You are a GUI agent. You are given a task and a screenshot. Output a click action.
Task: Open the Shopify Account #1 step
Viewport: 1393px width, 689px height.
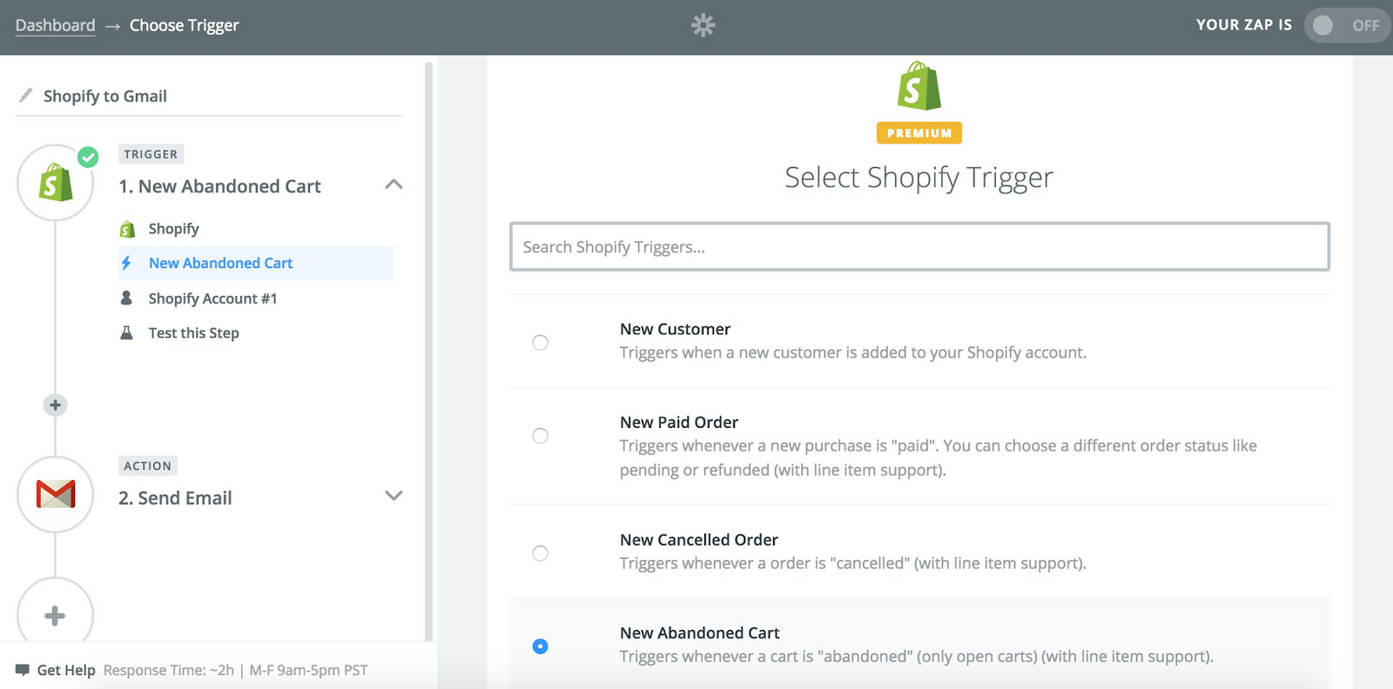click(x=212, y=298)
